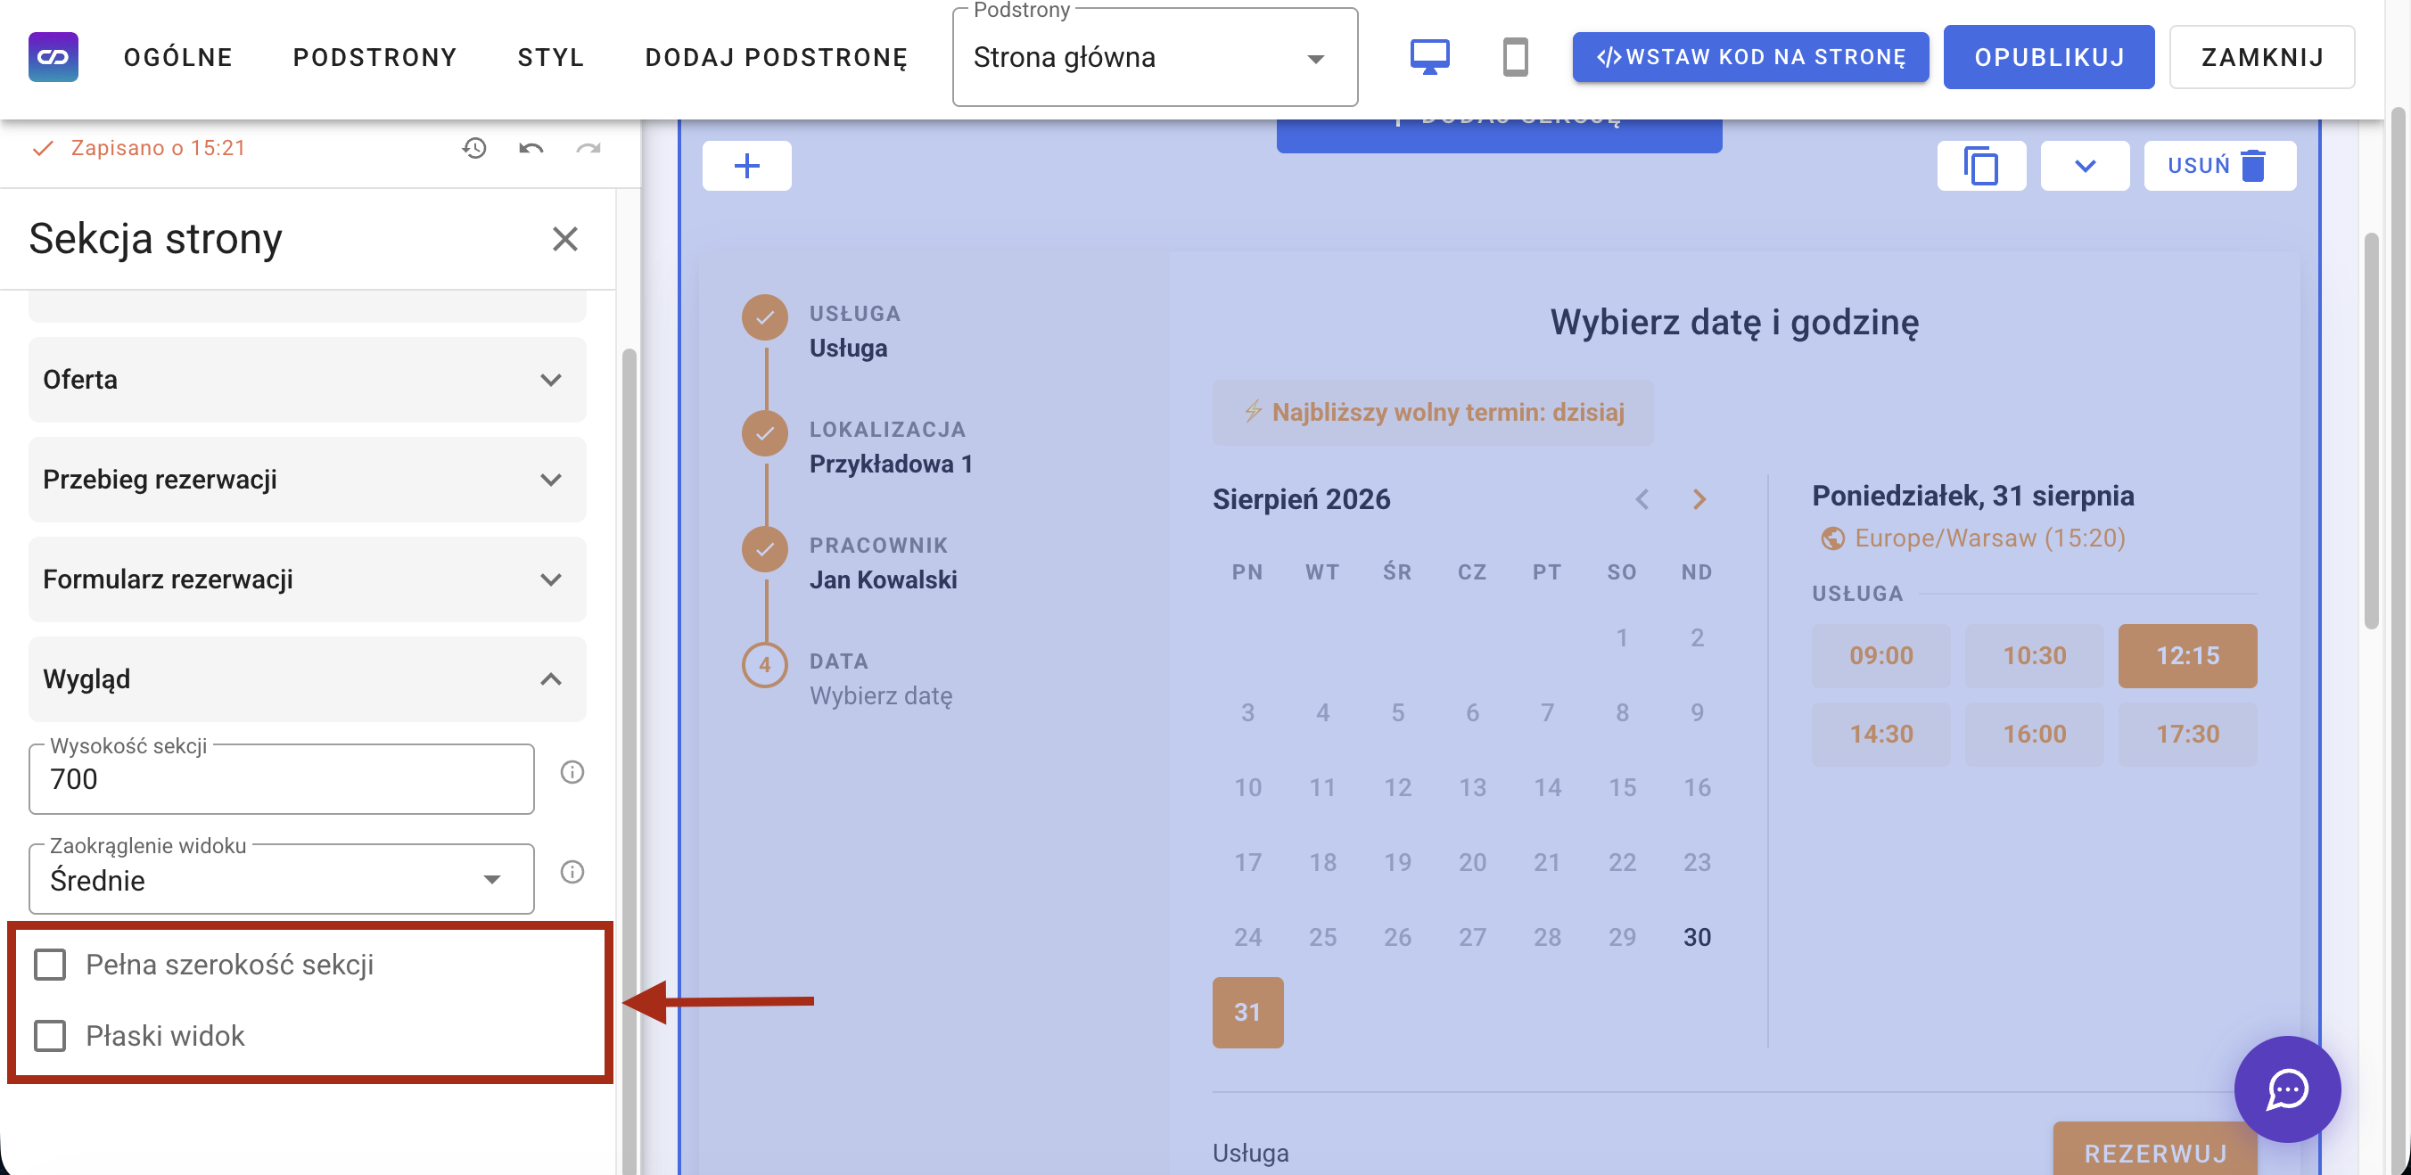Screen dimensions: 2411x1175
Task: Switch to desktop preview mode
Action: 1429,57
